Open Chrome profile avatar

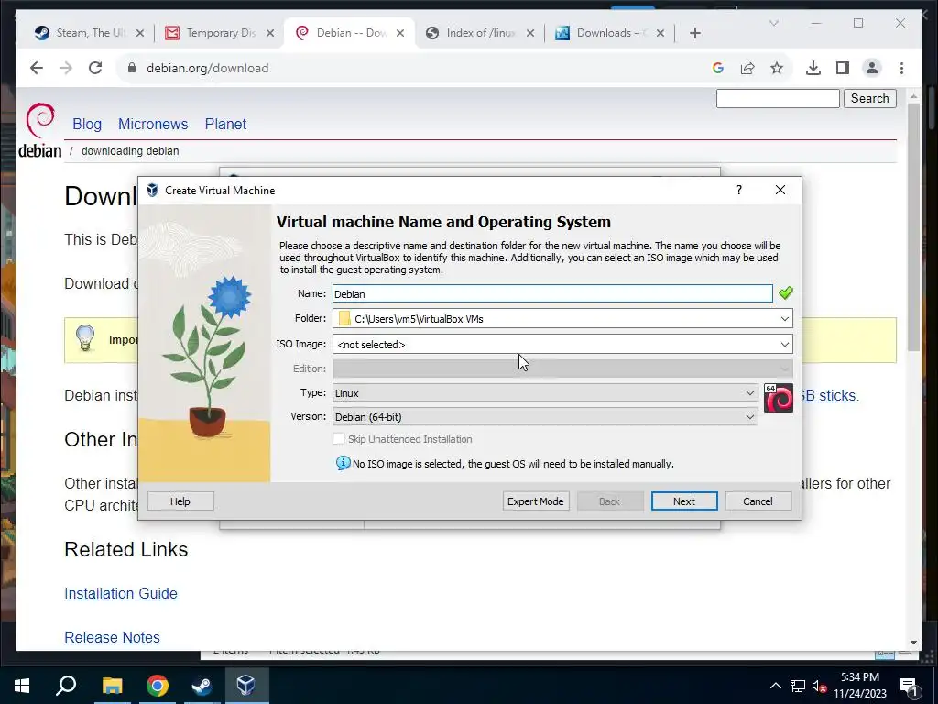pos(872,68)
